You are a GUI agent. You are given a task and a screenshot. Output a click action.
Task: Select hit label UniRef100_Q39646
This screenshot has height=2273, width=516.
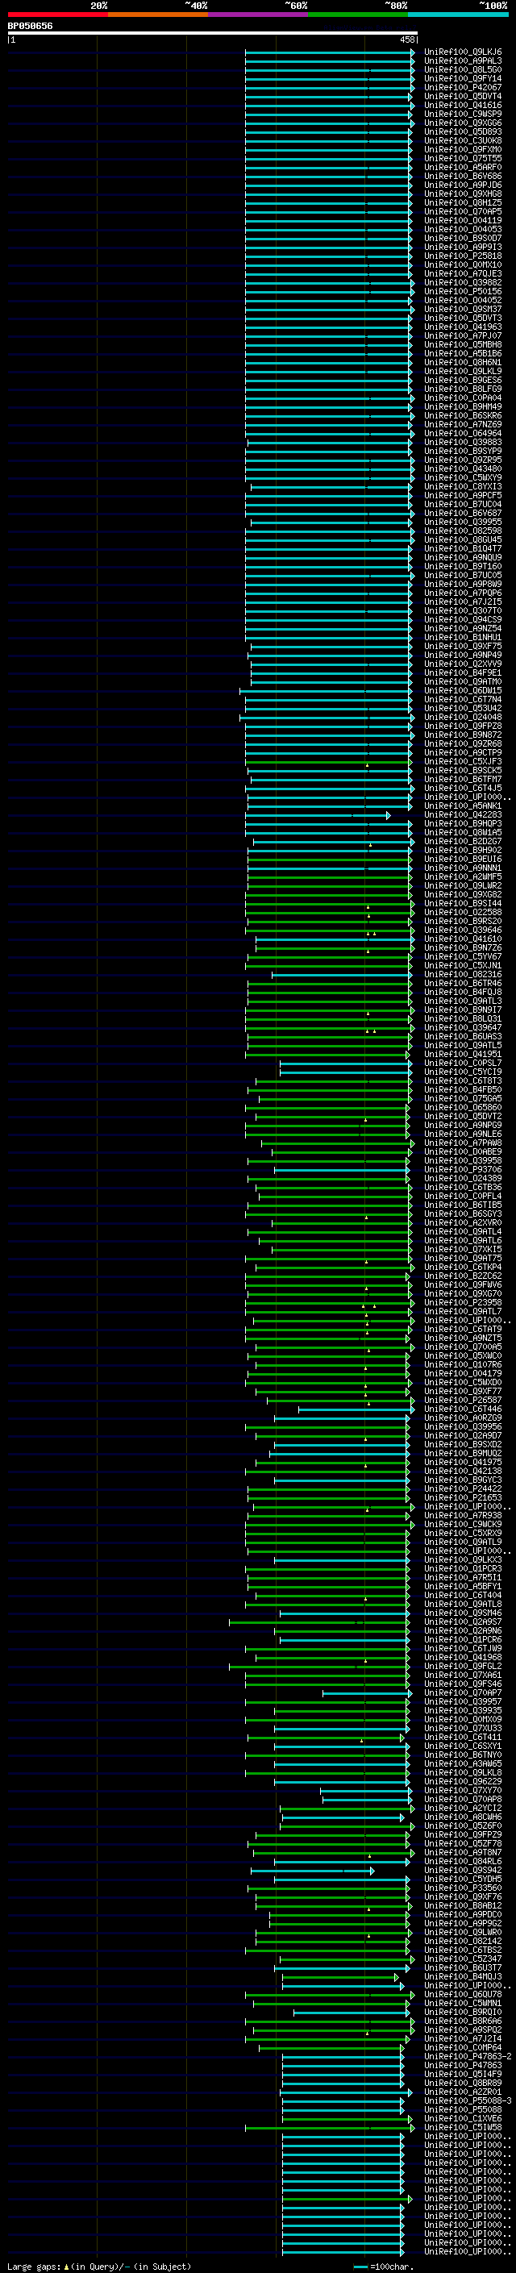463,930
